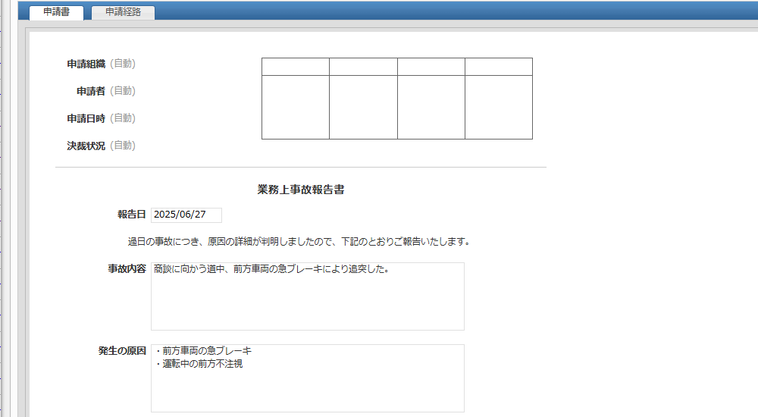758x417 pixels.
Task: Click the 申請組織 label
Action: pos(86,64)
